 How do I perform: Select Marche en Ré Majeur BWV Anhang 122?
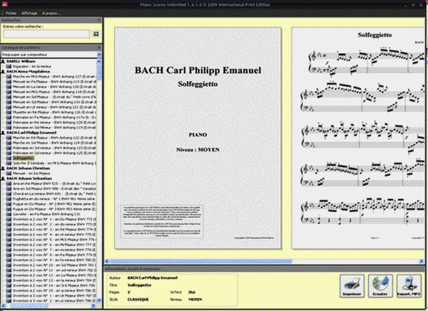(54, 138)
